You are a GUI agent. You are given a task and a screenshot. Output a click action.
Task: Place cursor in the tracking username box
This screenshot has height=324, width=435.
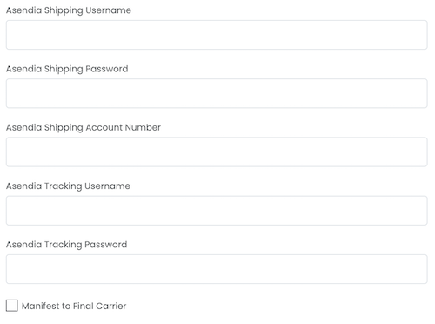pyautogui.click(x=217, y=211)
